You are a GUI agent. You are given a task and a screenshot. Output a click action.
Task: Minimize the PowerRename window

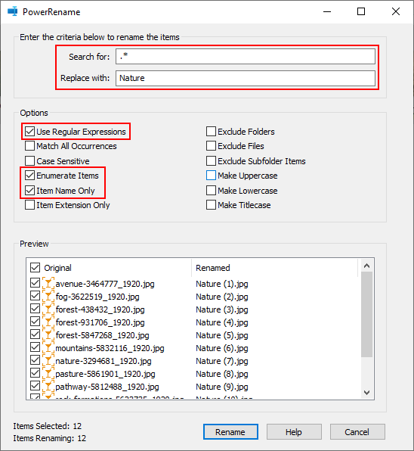pyautogui.click(x=327, y=11)
